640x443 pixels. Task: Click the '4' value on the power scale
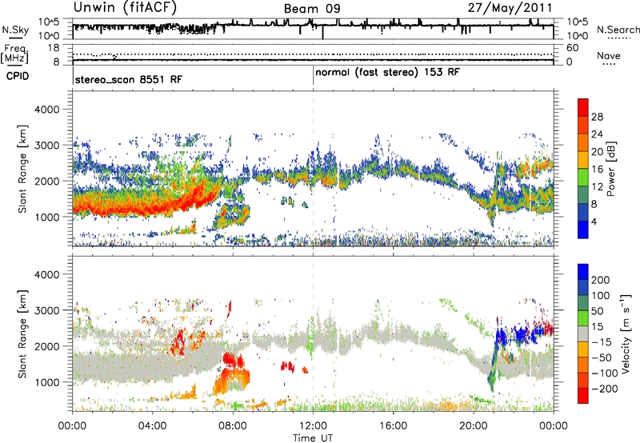(594, 221)
